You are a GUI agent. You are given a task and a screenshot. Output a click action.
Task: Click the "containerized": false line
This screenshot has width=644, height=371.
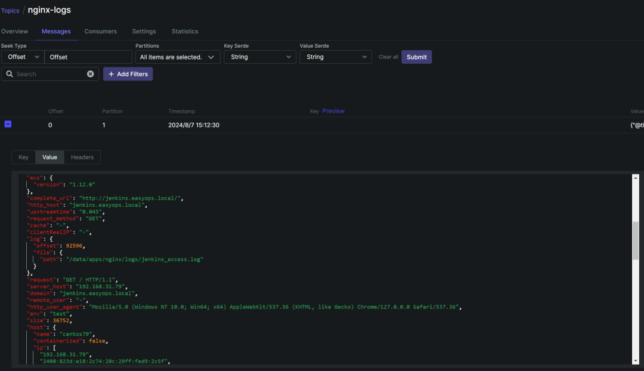click(70, 341)
